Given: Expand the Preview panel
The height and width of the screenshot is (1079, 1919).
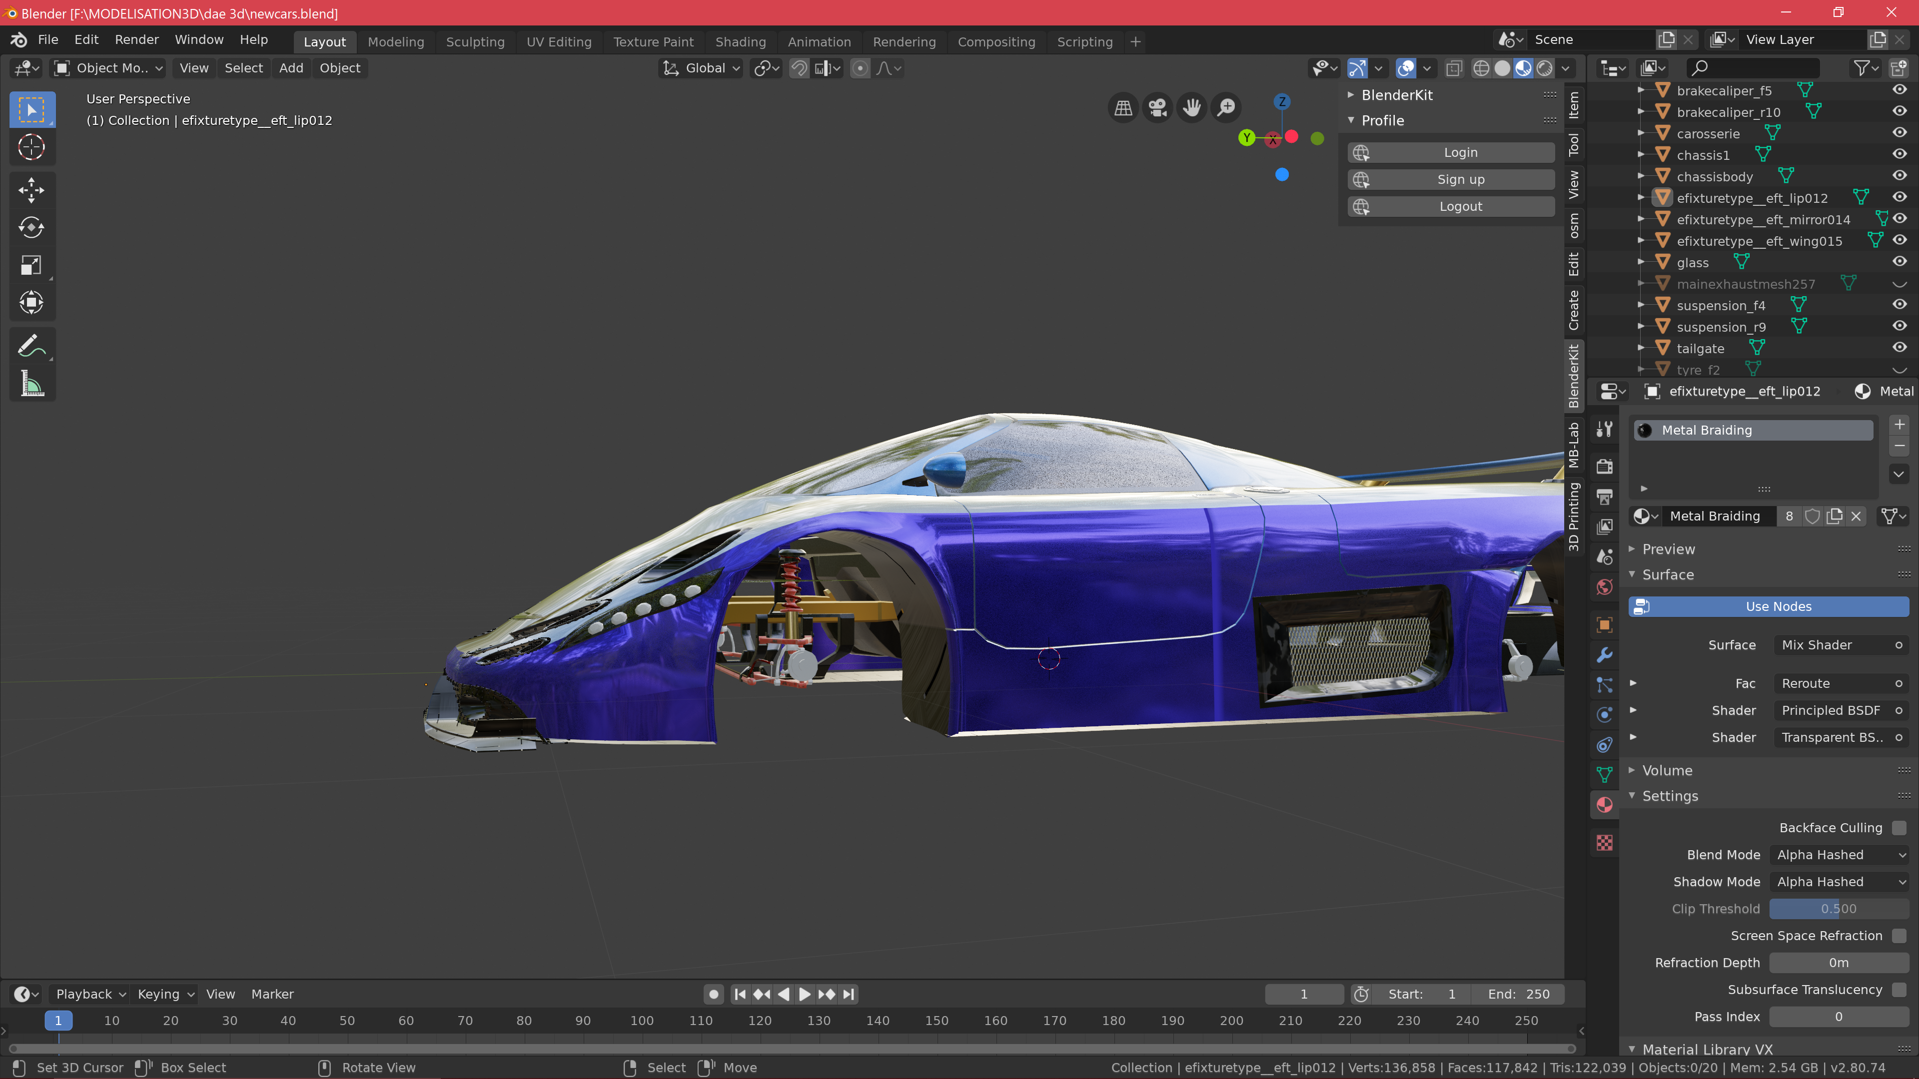Looking at the screenshot, I should [1668, 549].
